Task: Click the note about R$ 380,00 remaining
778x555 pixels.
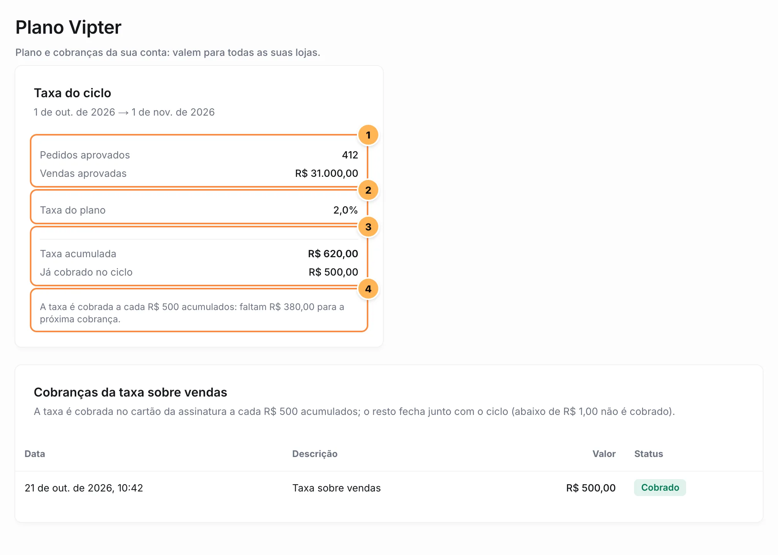Action: click(192, 313)
